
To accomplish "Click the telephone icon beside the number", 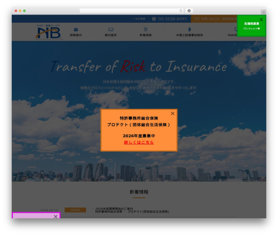I will coord(154,19).
